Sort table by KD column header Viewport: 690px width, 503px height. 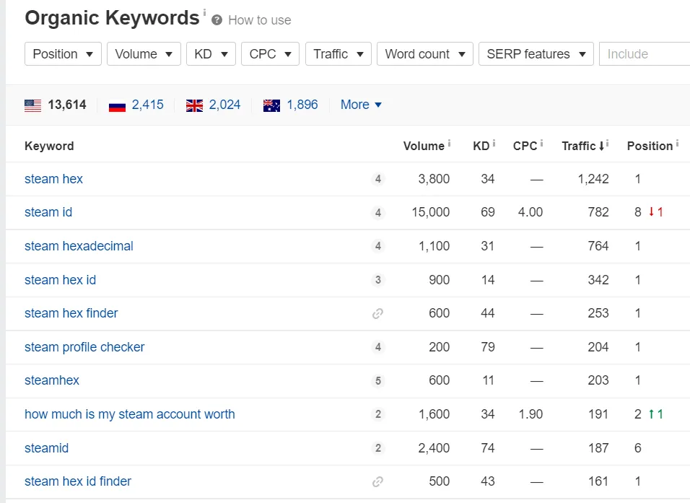pos(481,146)
